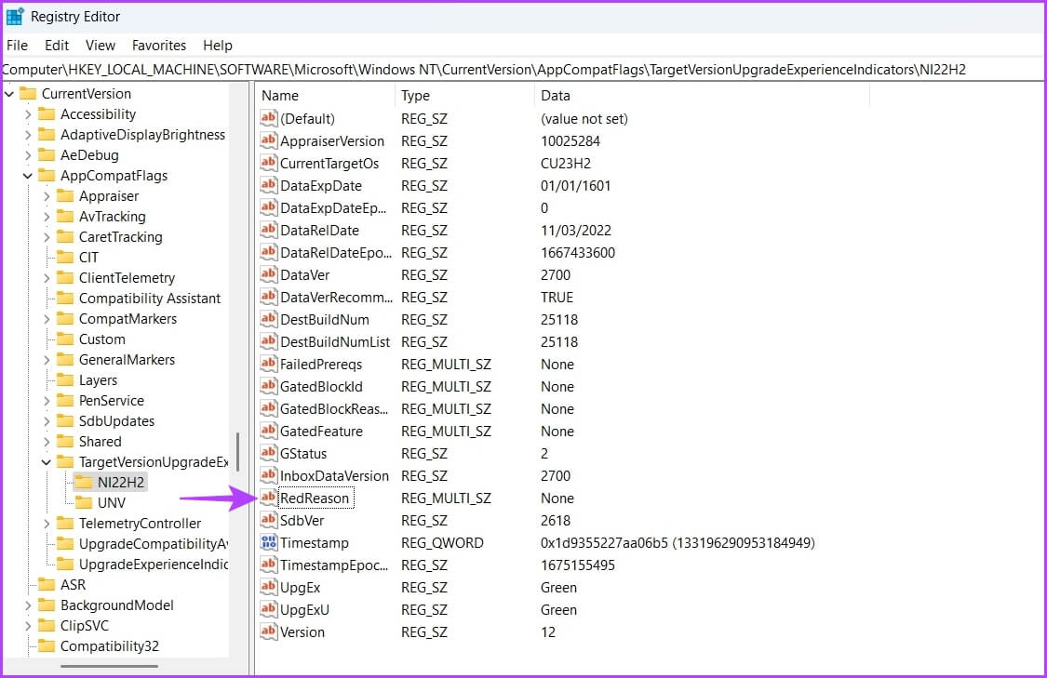This screenshot has height=678, width=1047.
Task: Select the UpgradeCompatibilityAv key
Action: pyautogui.click(x=153, y=544)
